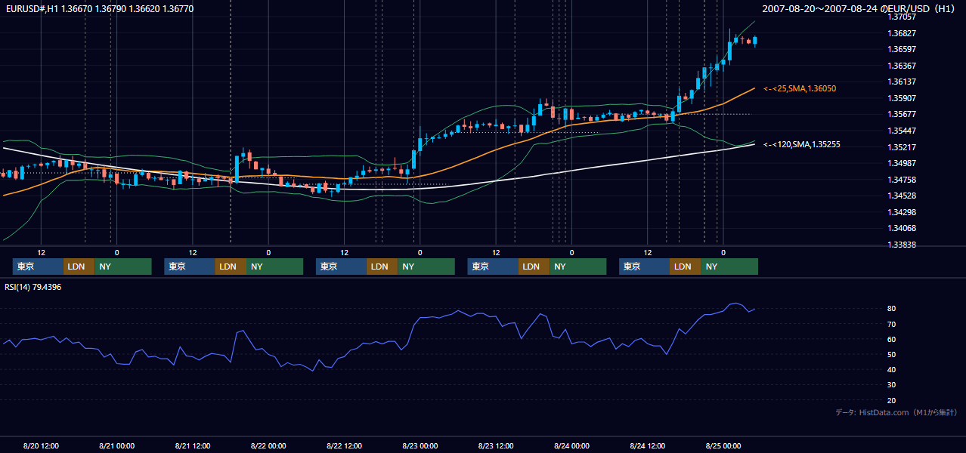Click the 8/21 12:00 time axis label
966x453 pixels.
click(193, 445)
